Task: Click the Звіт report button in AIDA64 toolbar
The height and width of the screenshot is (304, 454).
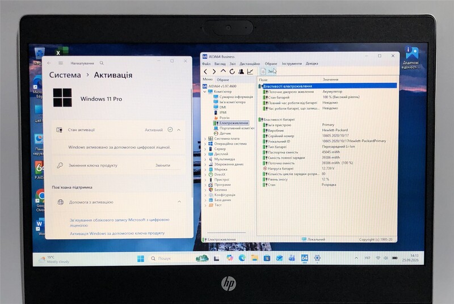Action: [268, 71]
